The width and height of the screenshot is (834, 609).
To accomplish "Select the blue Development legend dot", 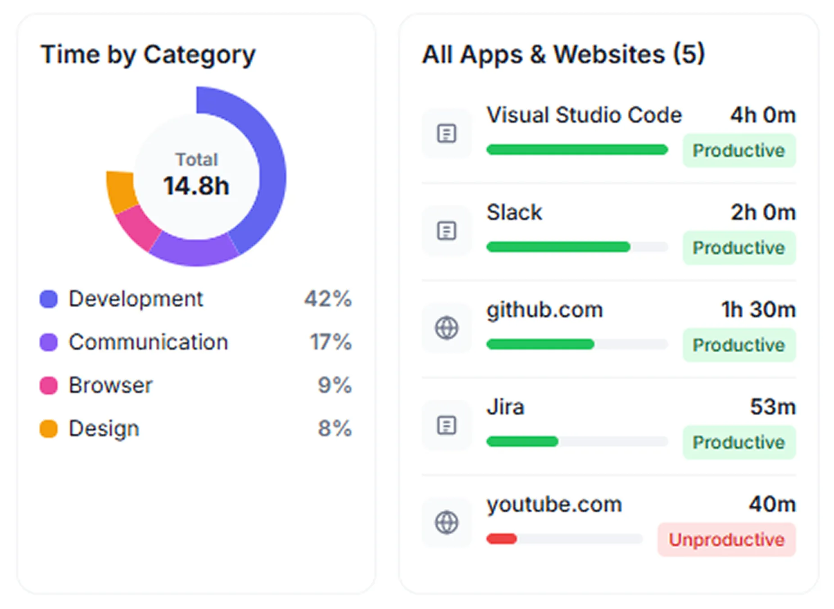I will pyautogui.click(x=49, y=299).
